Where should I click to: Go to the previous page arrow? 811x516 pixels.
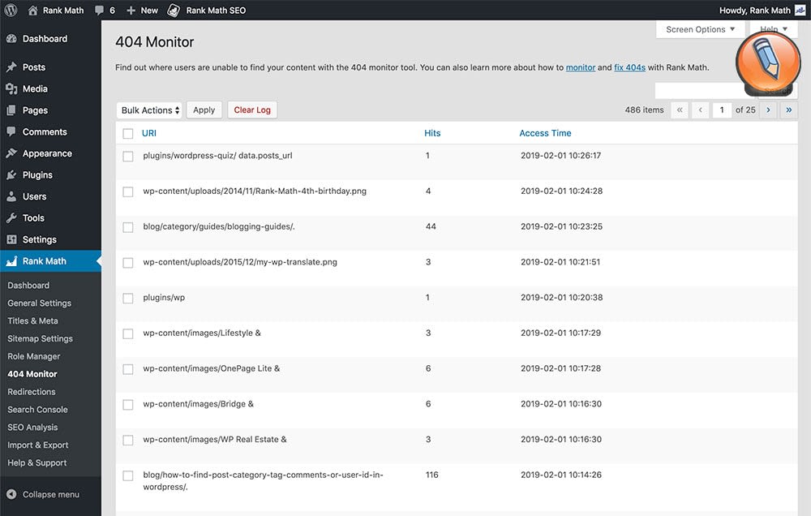(x=701, y=110)
